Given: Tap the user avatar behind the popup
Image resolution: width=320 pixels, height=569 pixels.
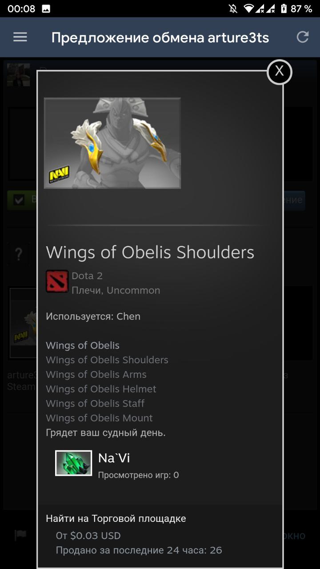Looking at the screenshot, I should click(x=19, y=75).
